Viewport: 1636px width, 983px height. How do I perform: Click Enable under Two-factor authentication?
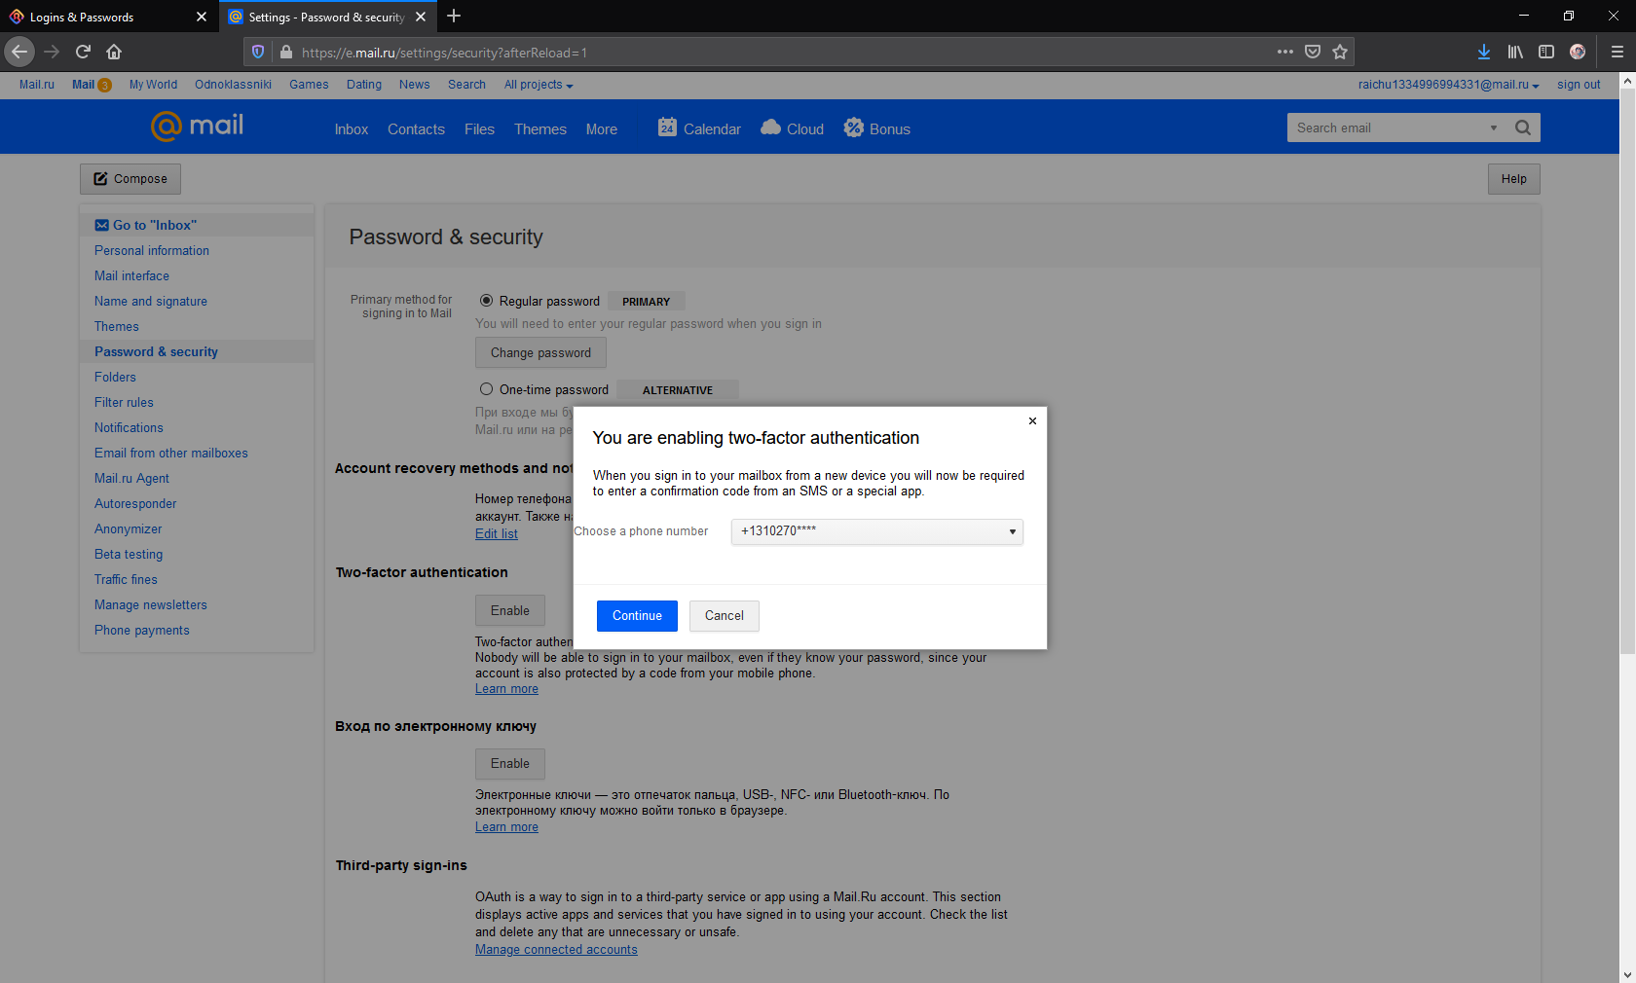click(x=510, y=610)
